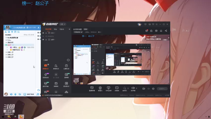Open the danmaku show tool

56,84
